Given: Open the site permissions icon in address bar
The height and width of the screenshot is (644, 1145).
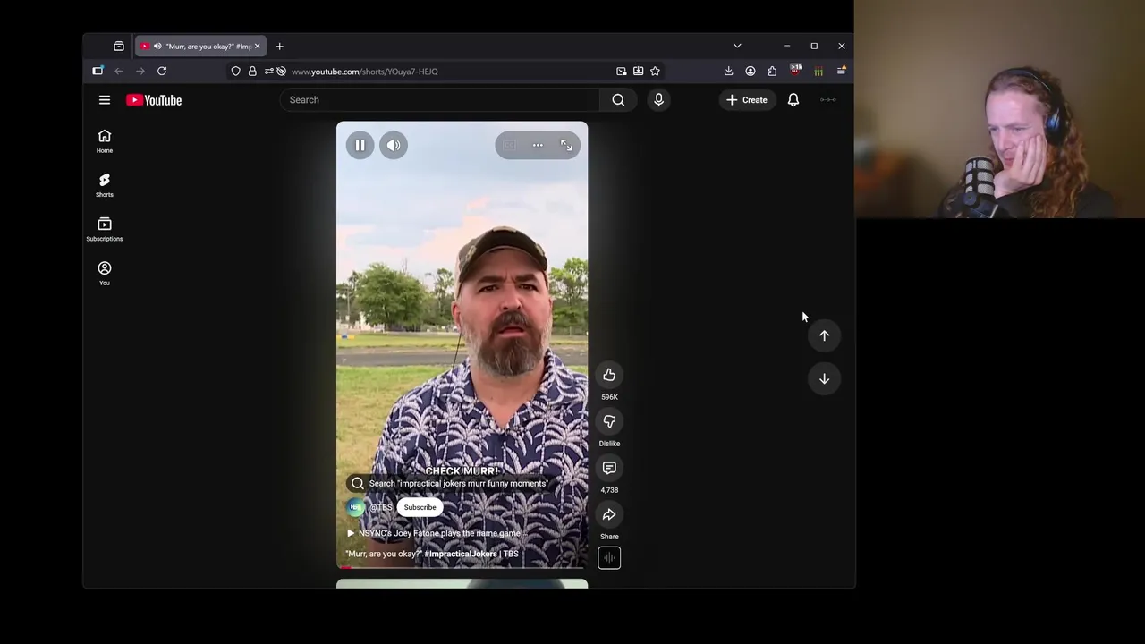Looking at the screenshot, I should [x=268, y=72].
